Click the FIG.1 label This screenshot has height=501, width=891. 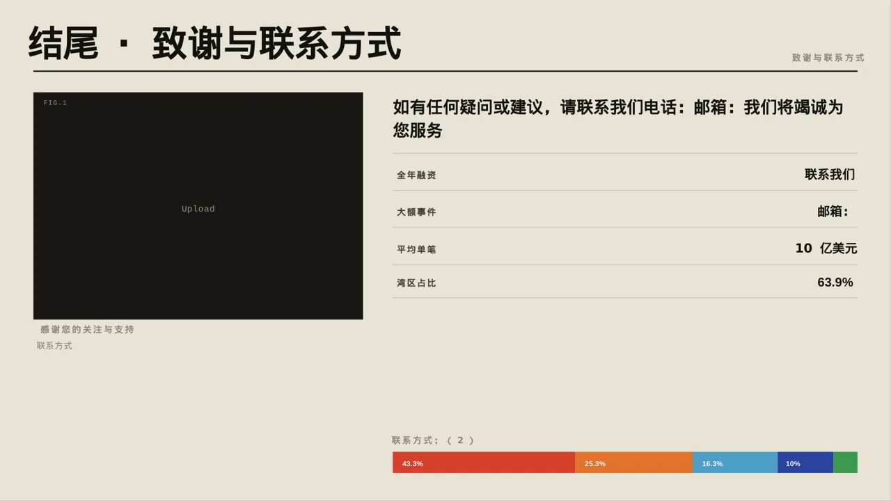click(x=56, y=103)
